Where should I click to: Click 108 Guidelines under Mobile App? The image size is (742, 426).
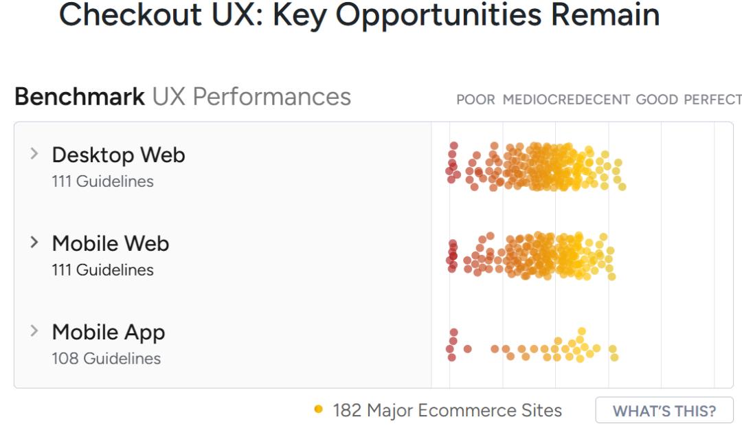point(106,359)
